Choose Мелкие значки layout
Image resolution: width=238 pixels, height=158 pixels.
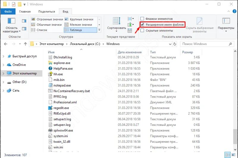(78, 25)
